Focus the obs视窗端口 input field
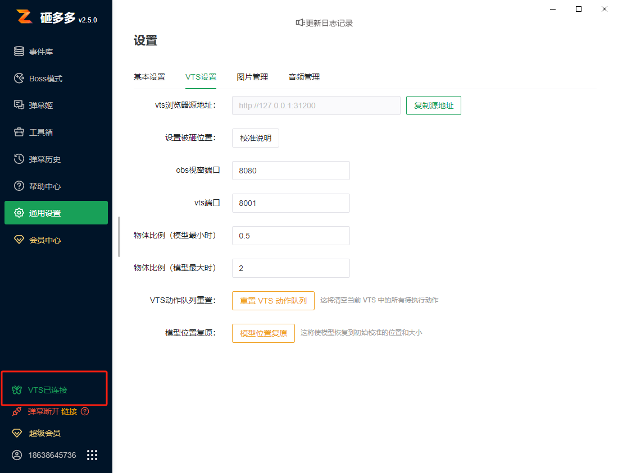618x473 pixels. tap(290, 171)
